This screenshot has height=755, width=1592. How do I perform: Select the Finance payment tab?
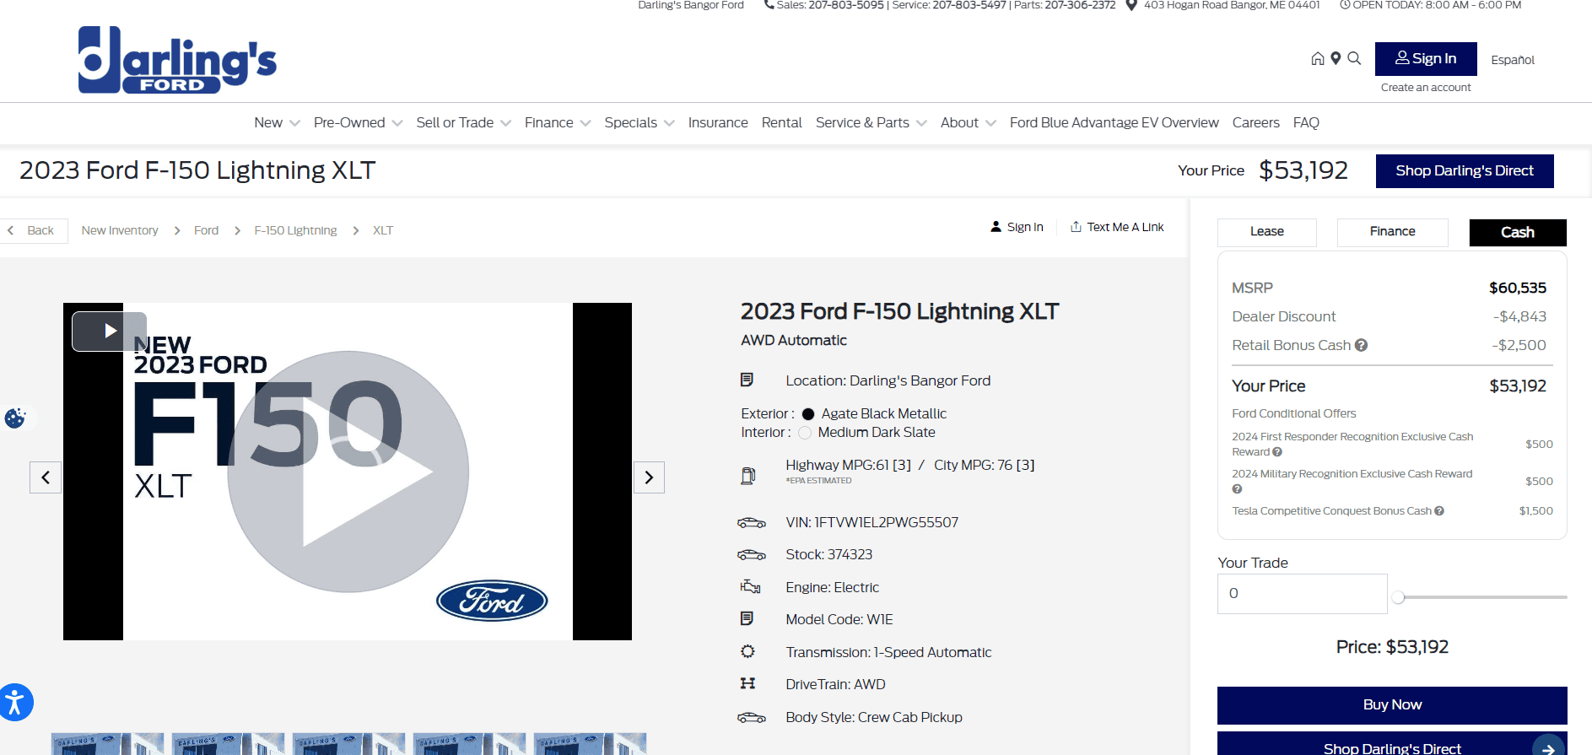(x=1392, y=232)
